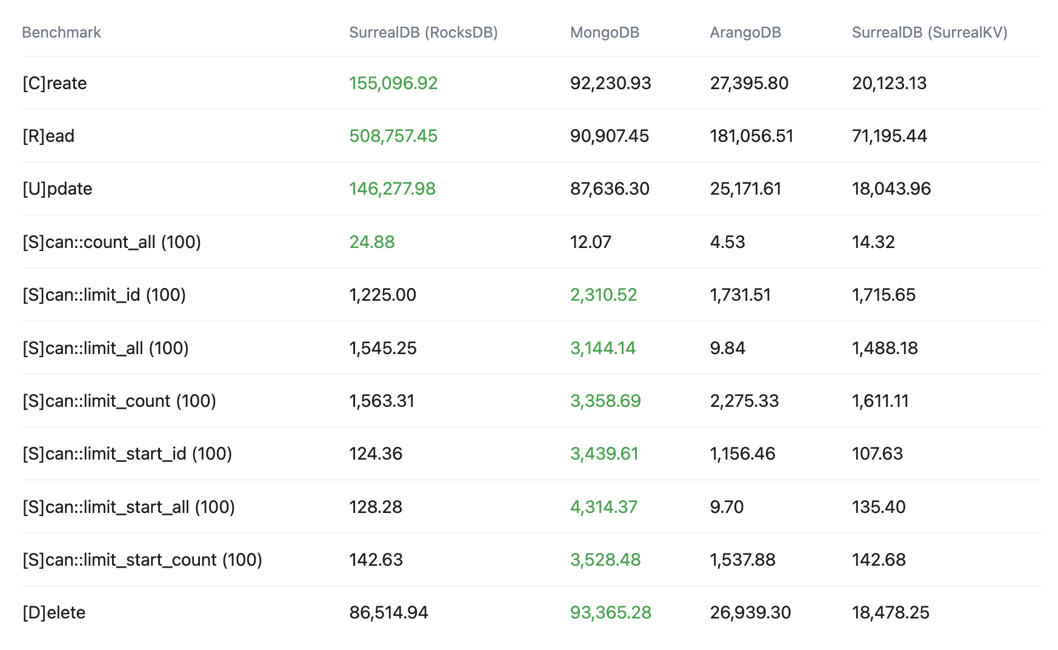Select the [S]can::limit_start_all (100) label

tap(128, 507)
